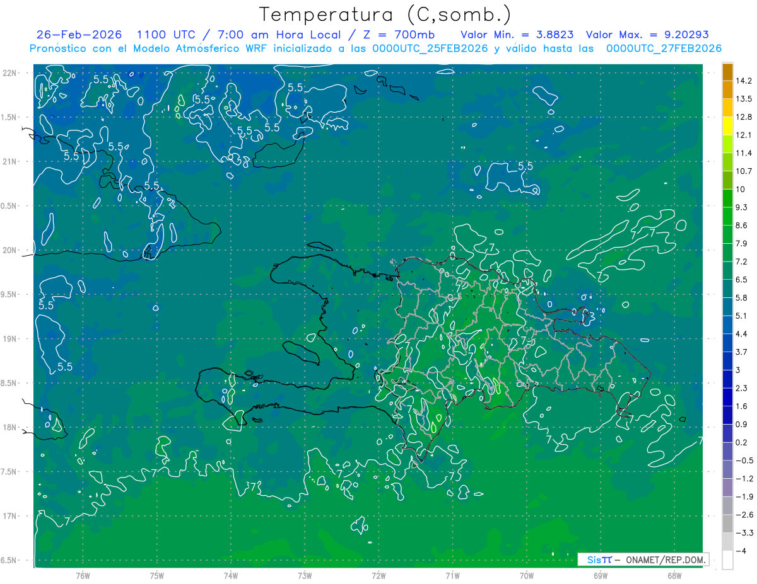Click the "-1.9" colorbar label

(x=744, y=496)
